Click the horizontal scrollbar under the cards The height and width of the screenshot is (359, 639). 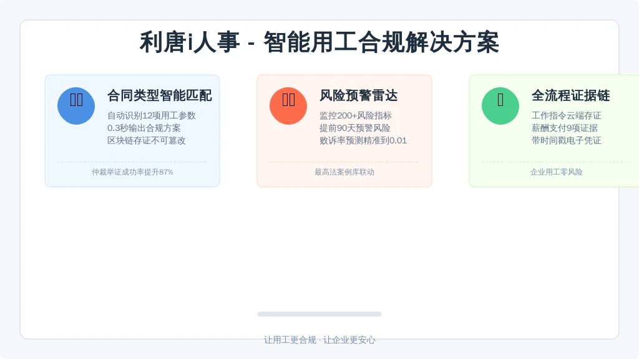click(x=319, y=314)
